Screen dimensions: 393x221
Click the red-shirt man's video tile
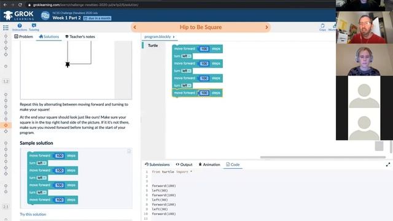coord(364,27)
